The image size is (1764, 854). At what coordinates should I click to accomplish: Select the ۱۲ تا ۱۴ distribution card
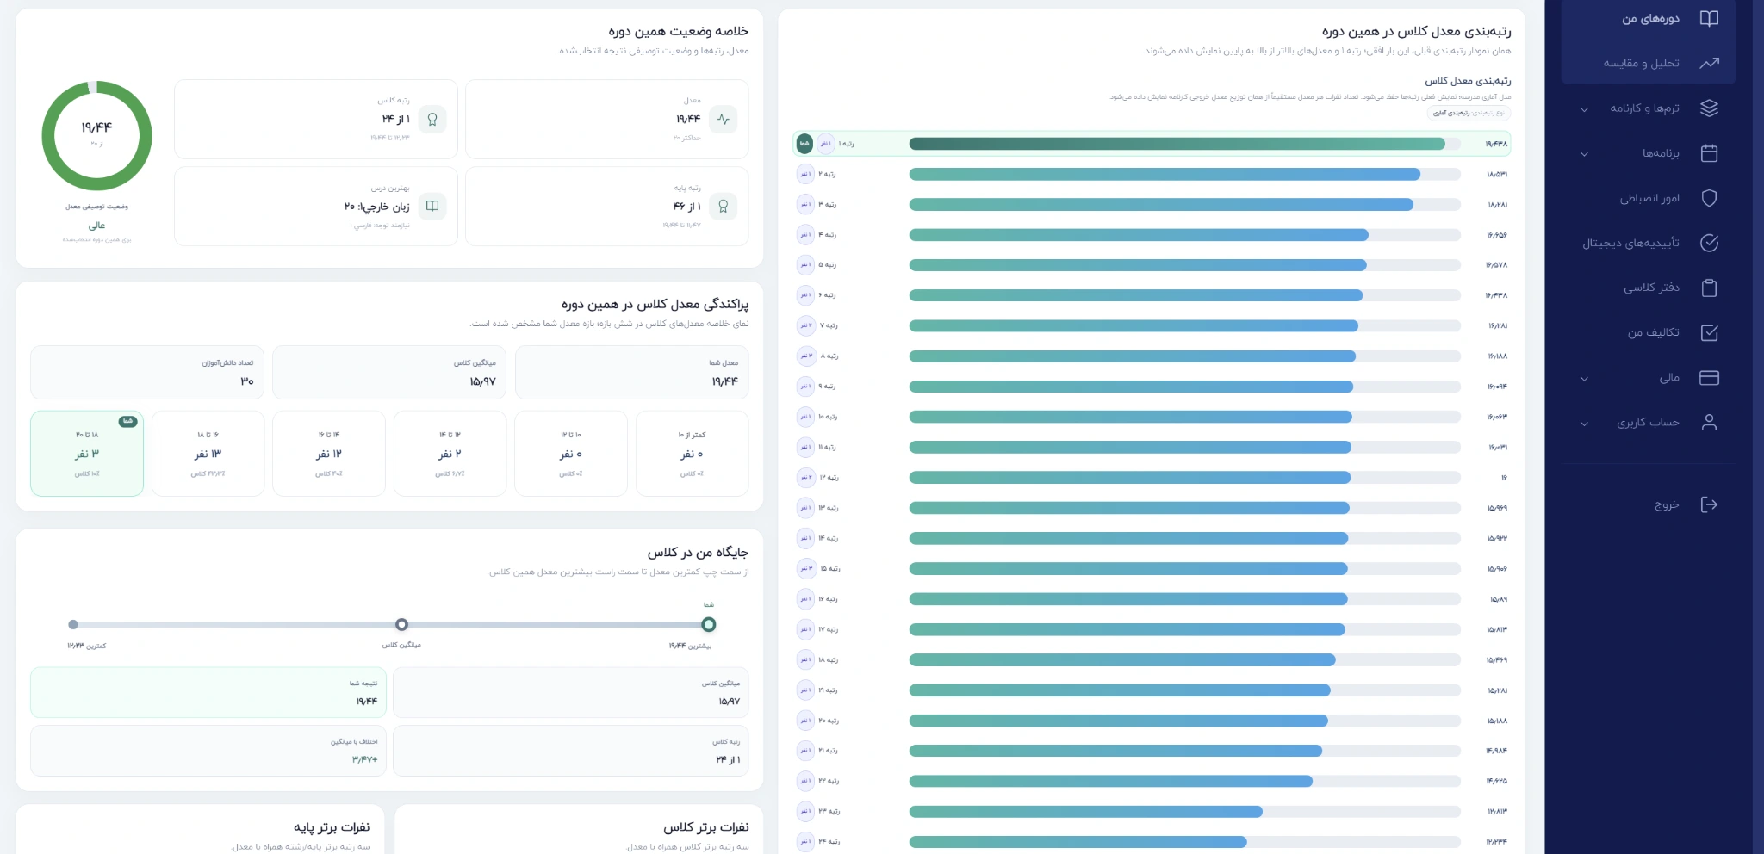450,453
